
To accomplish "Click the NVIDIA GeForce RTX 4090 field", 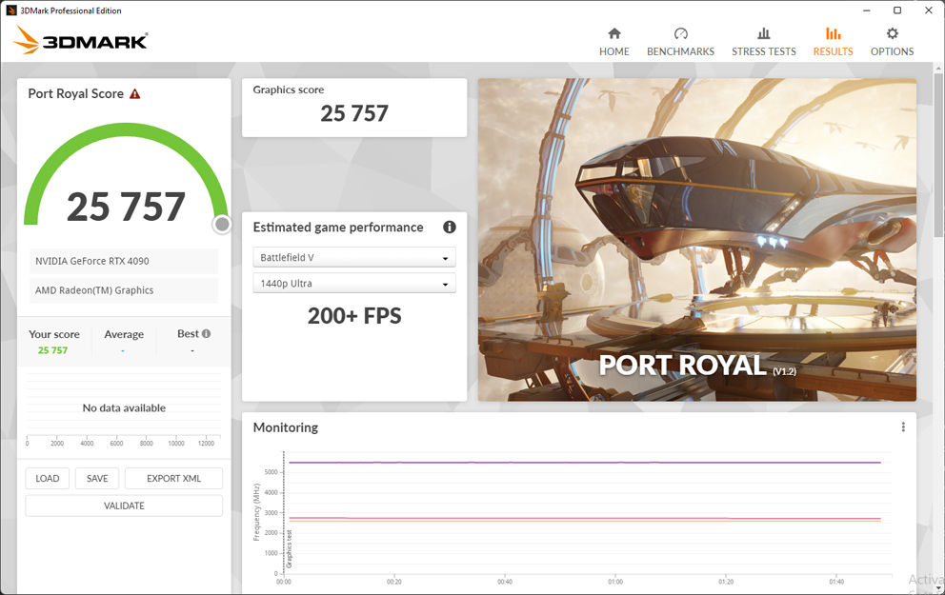I will pos(124,261).
